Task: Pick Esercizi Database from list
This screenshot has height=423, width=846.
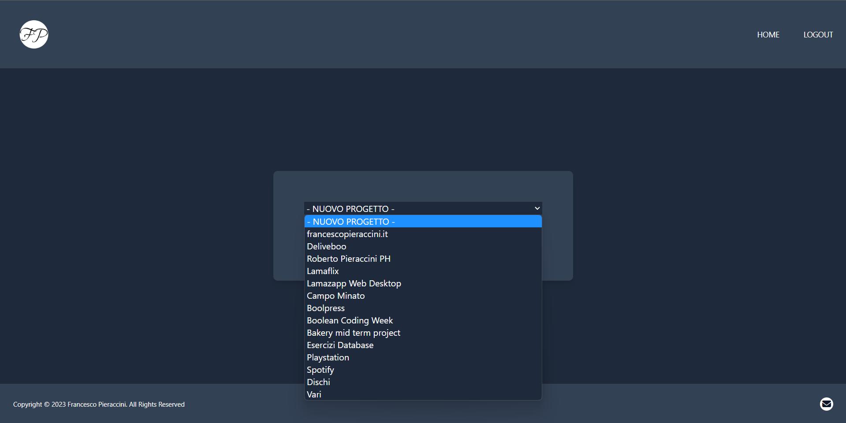Action: 423,345
